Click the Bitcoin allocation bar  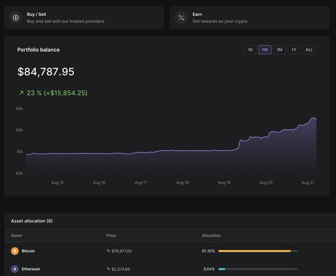[x=258, y=251]
